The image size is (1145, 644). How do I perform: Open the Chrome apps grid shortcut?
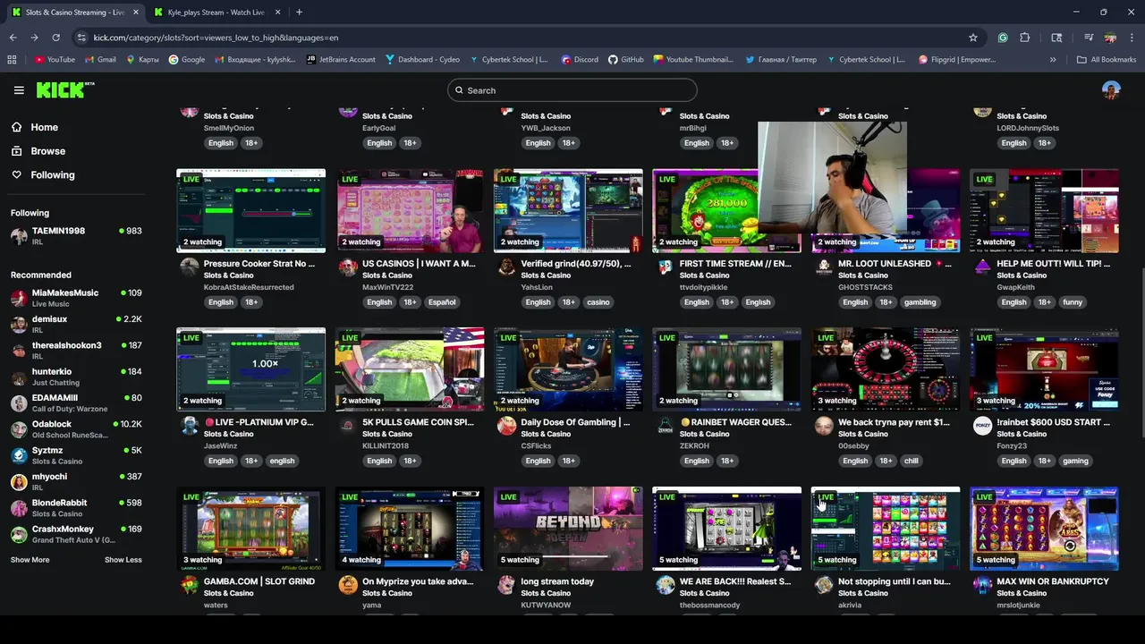click(x=12, y=60)
